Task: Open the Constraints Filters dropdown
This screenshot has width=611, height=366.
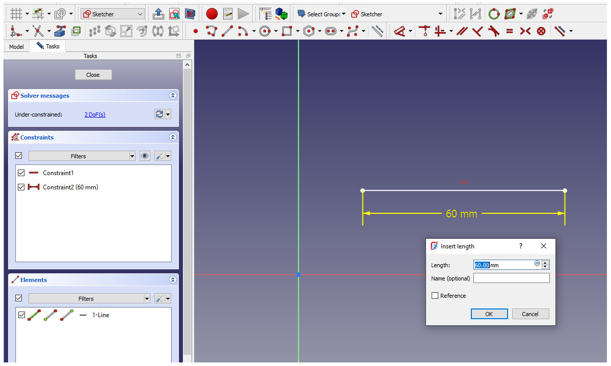Action: pyautogui.click(x=132, y=155)
